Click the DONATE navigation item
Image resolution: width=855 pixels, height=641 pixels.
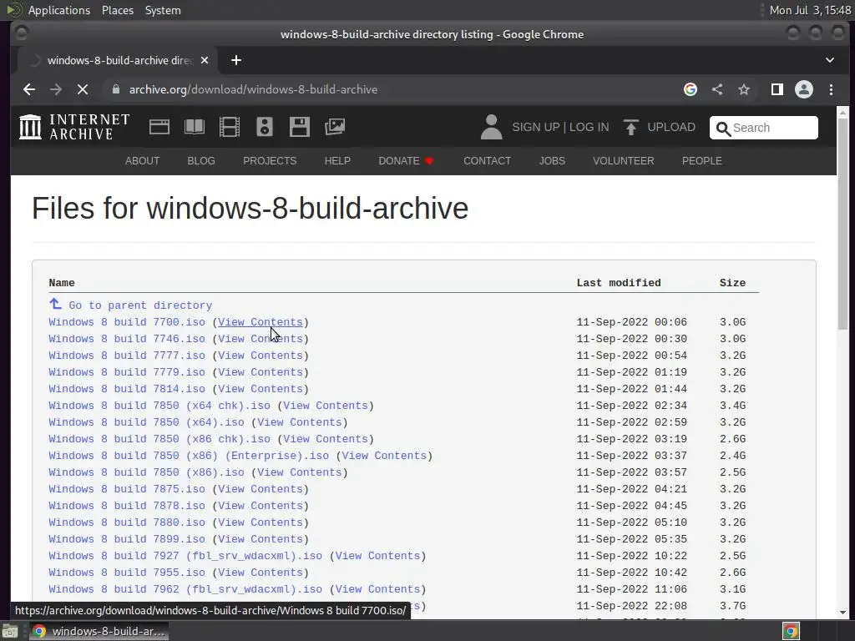(406, 161)
